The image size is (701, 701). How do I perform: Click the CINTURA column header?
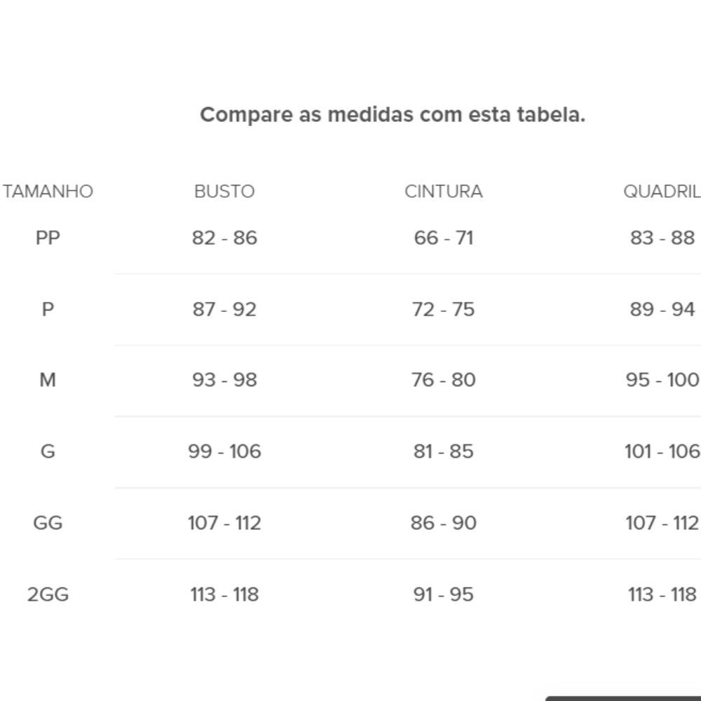pos(443,191)
